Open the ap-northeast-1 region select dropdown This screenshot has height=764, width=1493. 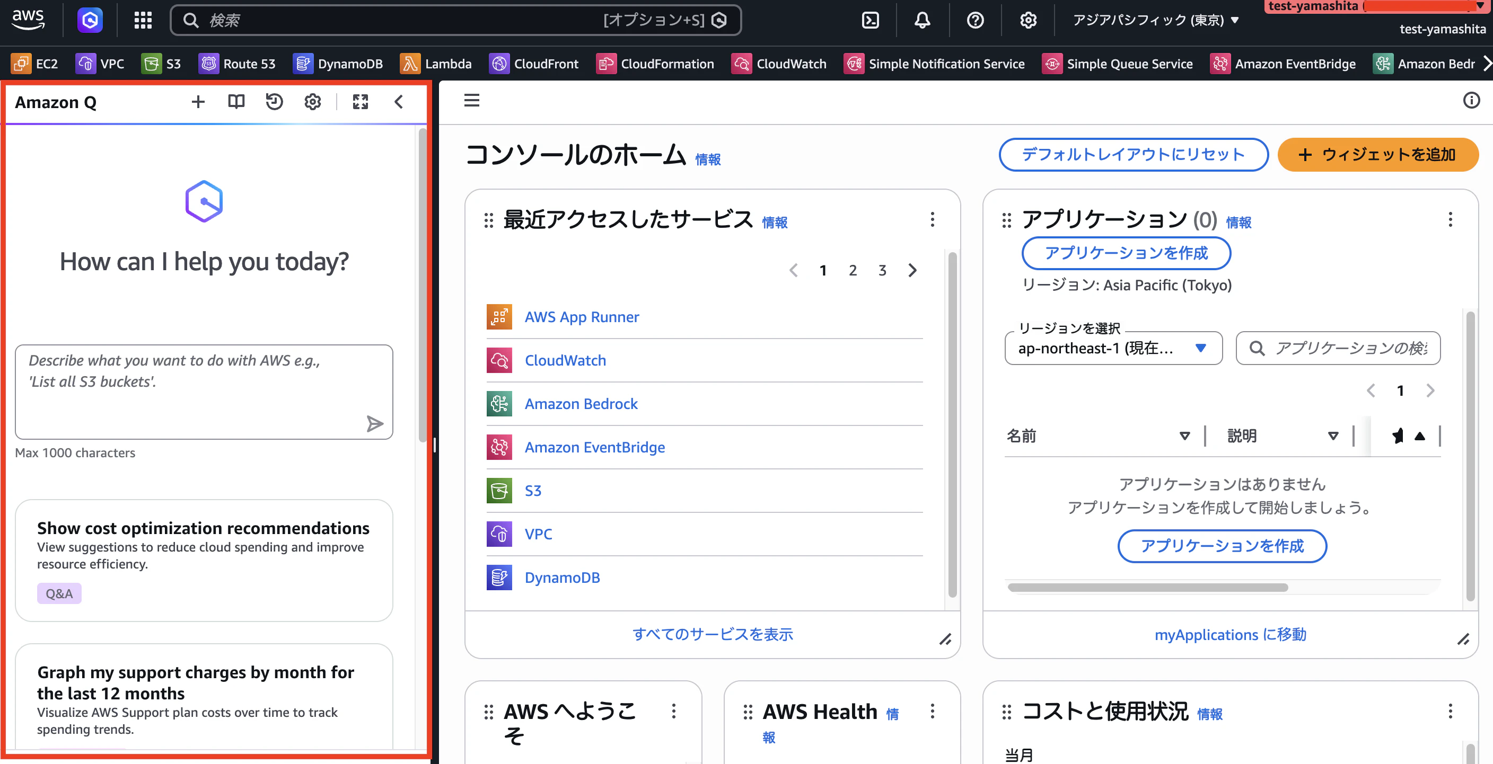(x=1113, y=348)
